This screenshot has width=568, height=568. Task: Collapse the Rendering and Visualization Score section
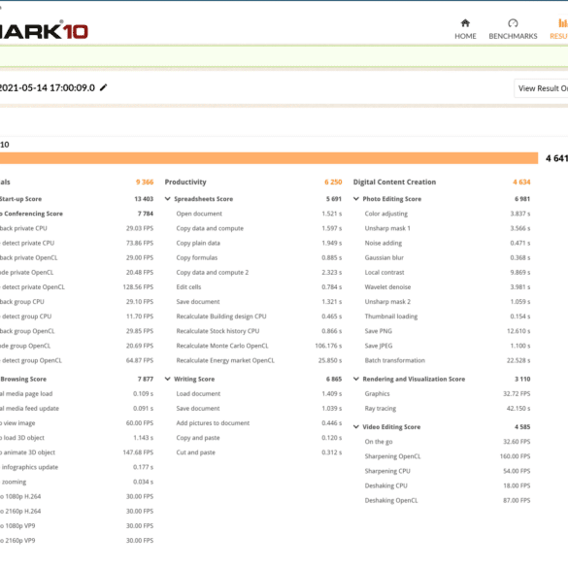click(x=356, y=379)
